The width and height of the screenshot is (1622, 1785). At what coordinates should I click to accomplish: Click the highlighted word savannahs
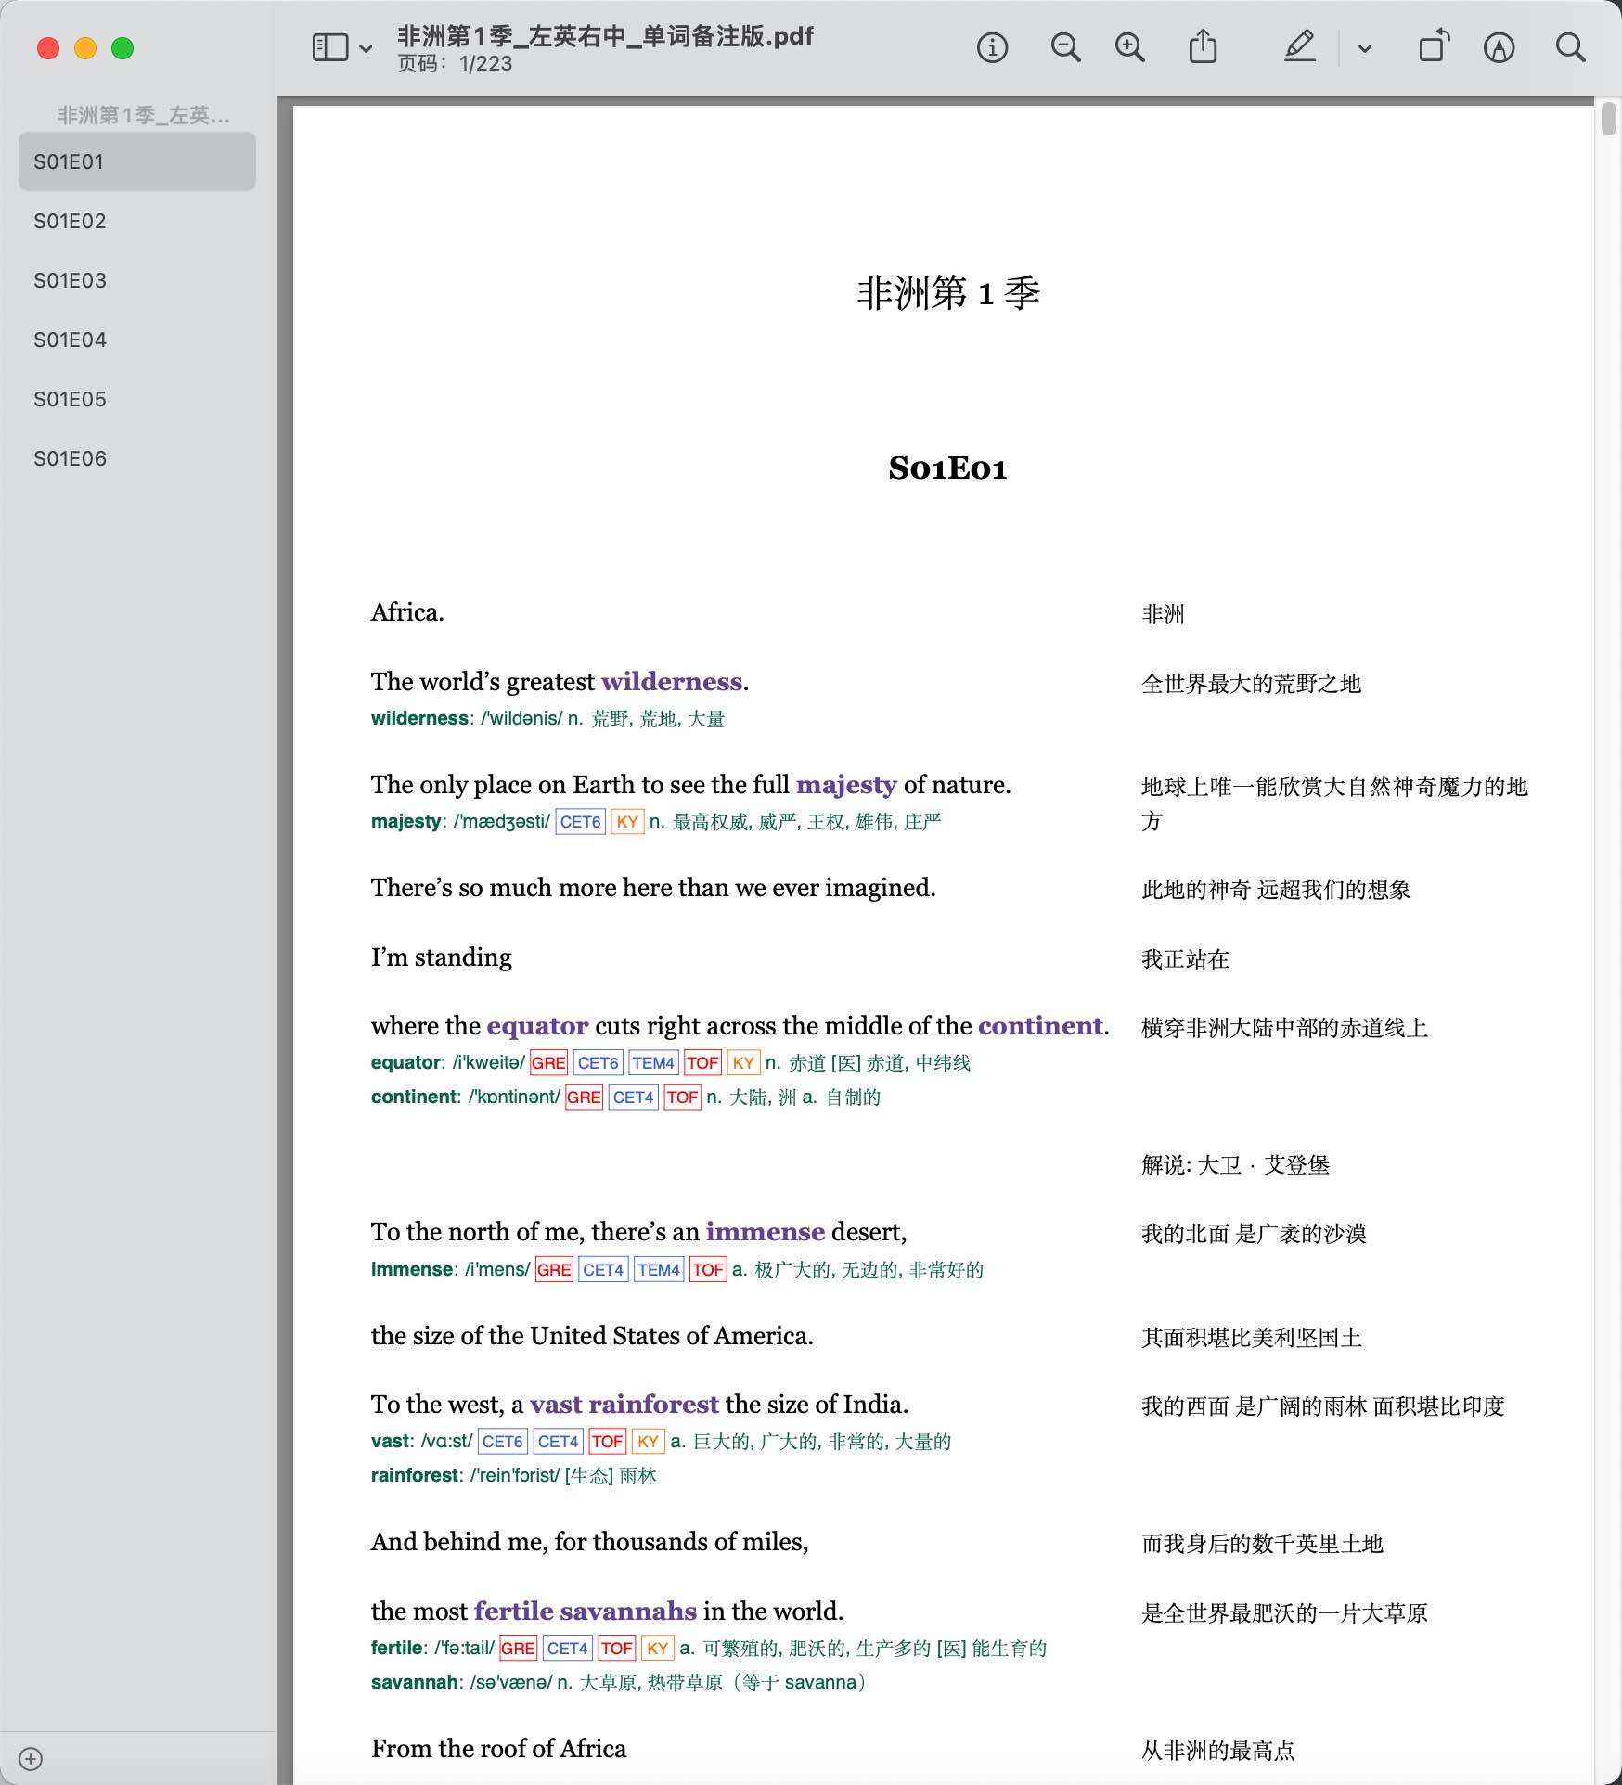click(x=628, y=1612)
